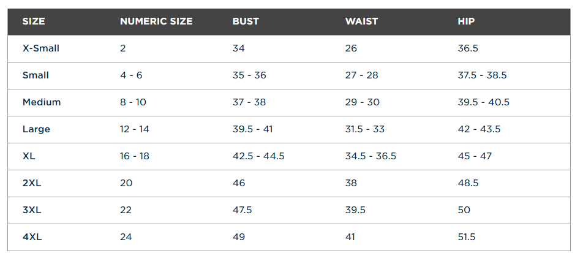The height and width of the screenshot is (253, 583).
Task: Click bust measurement 42.5 - 44.5
Action: pos(258,156)
